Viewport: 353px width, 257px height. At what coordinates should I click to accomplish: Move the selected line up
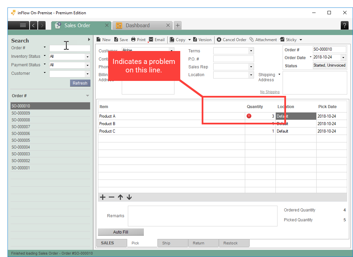click(120, 198)
